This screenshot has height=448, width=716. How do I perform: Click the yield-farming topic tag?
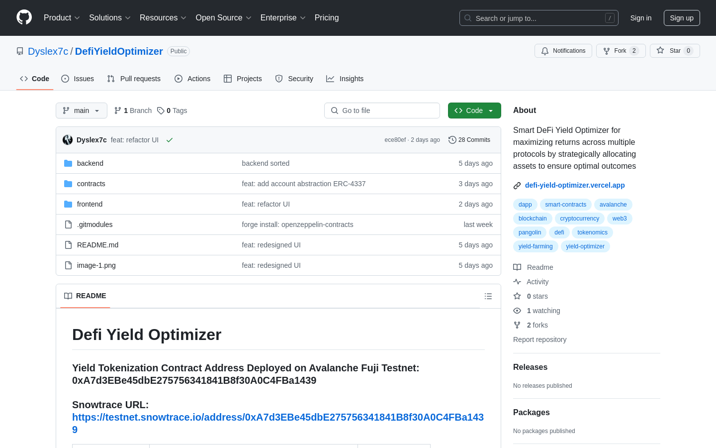[x=536, y=246]
